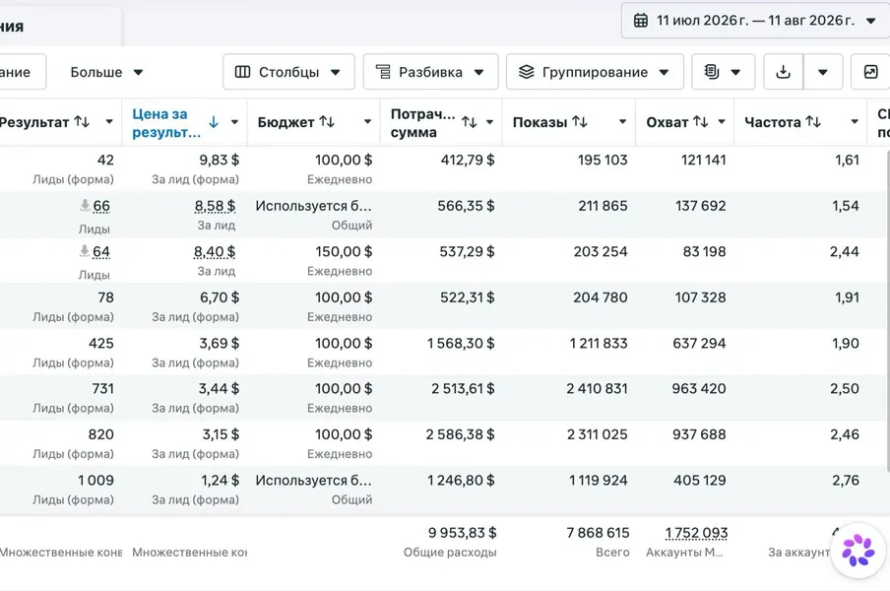The height and width of the screenshot is (591, 890).
Task: Select the spend cell 412,79 $
Action: tap(467, 161)
